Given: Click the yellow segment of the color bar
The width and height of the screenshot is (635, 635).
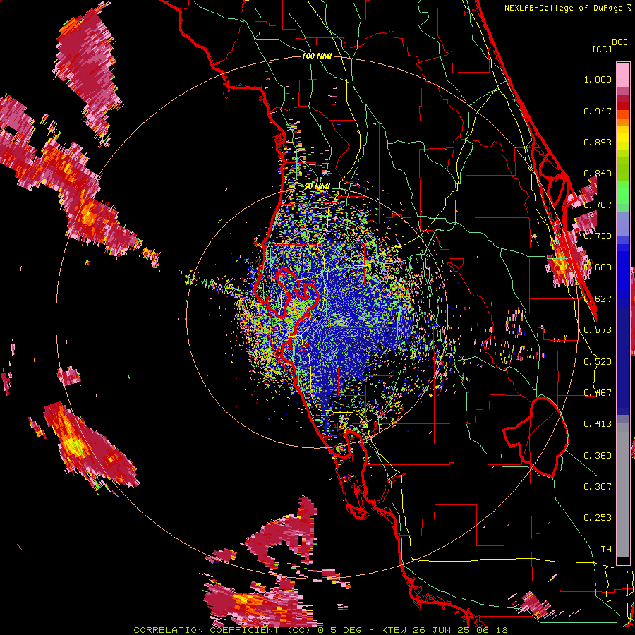Looking at the screenshot, I should click(x=623, y=138).
